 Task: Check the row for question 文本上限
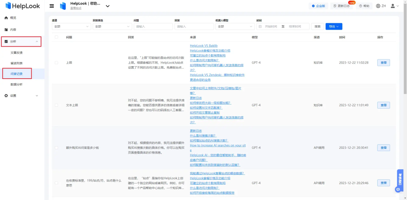pyautogui.click(x=56, y=105)
